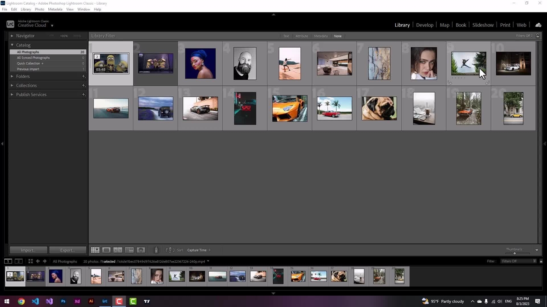Open Survey view
547x307 pixels.
(x=129, y=250)
